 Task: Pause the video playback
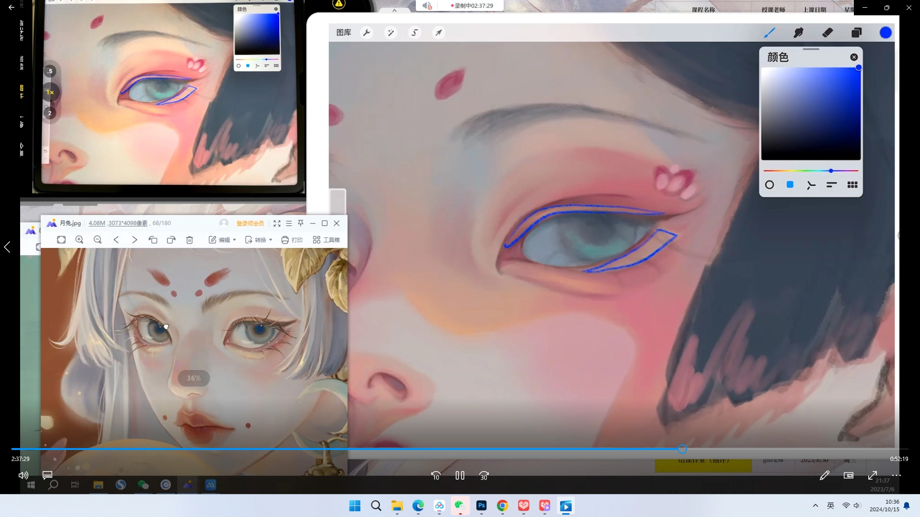pyautogui.click(x=460, y=475)
